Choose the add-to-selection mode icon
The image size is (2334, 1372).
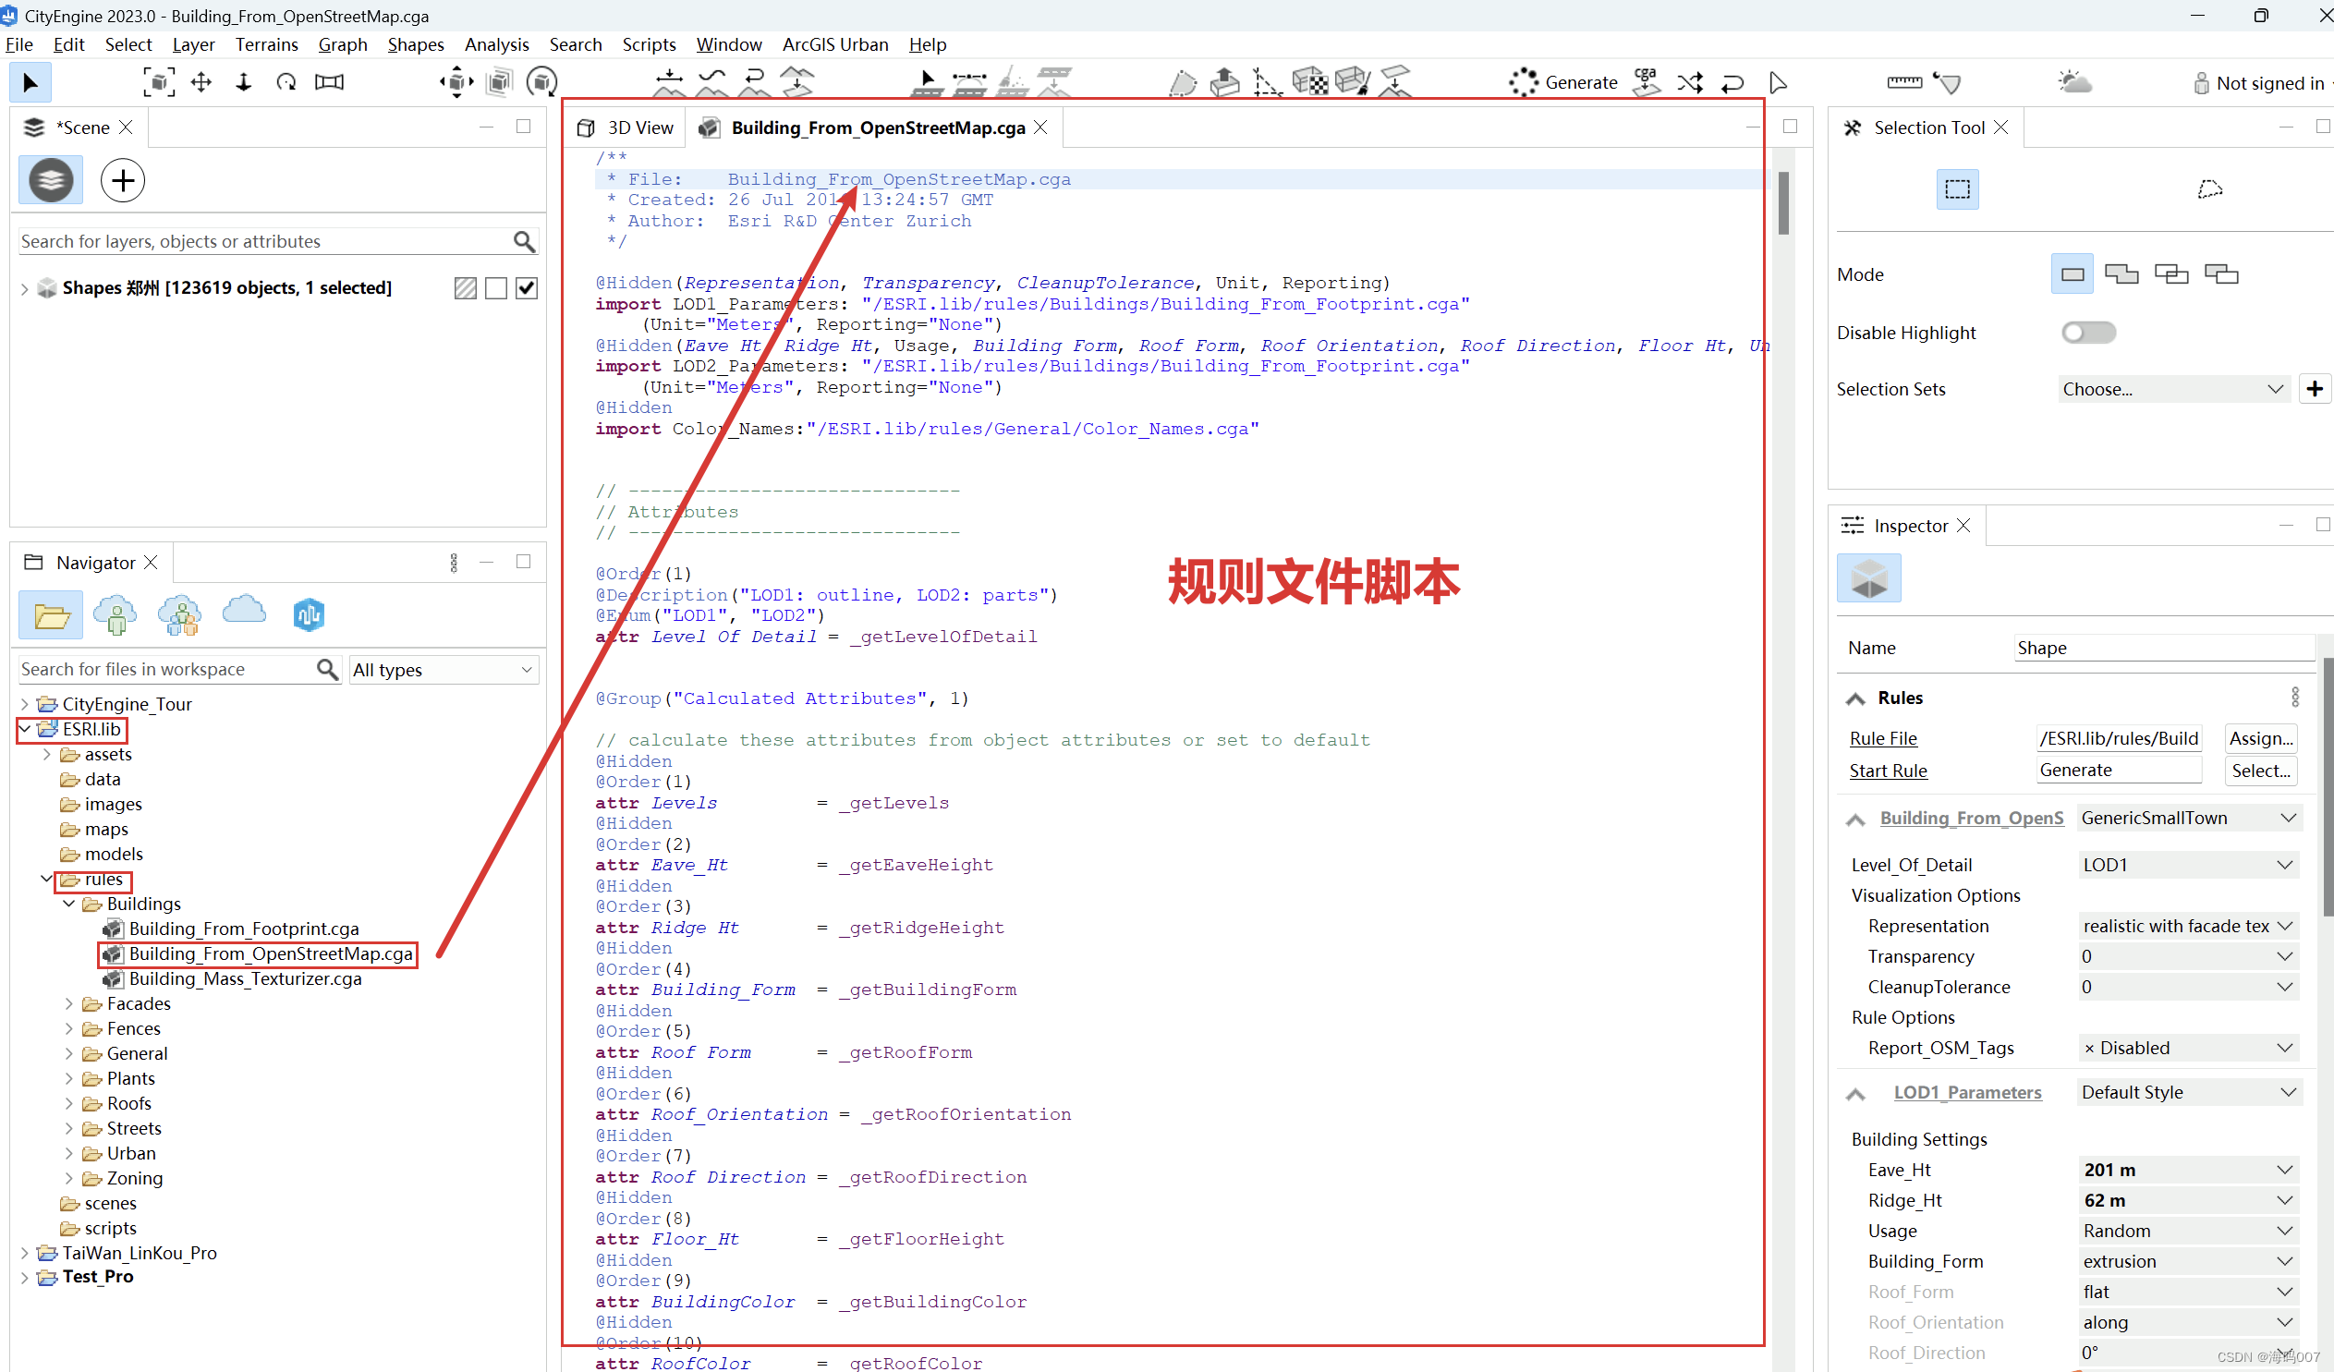[2121, 274]
